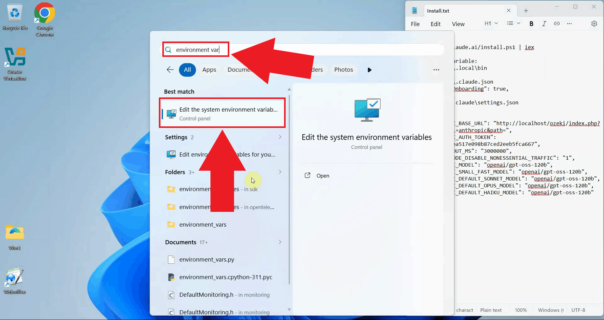Open Notepad settings via the gear icon
Image resolution: width=604 pixels, height=320 pixels.
pos(594,24)
